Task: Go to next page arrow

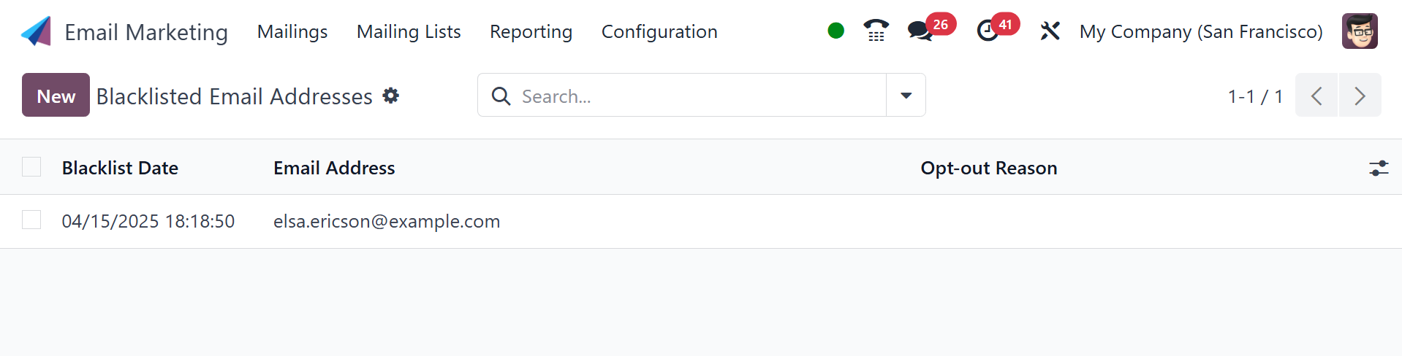Action: [x=1360, y=96]
